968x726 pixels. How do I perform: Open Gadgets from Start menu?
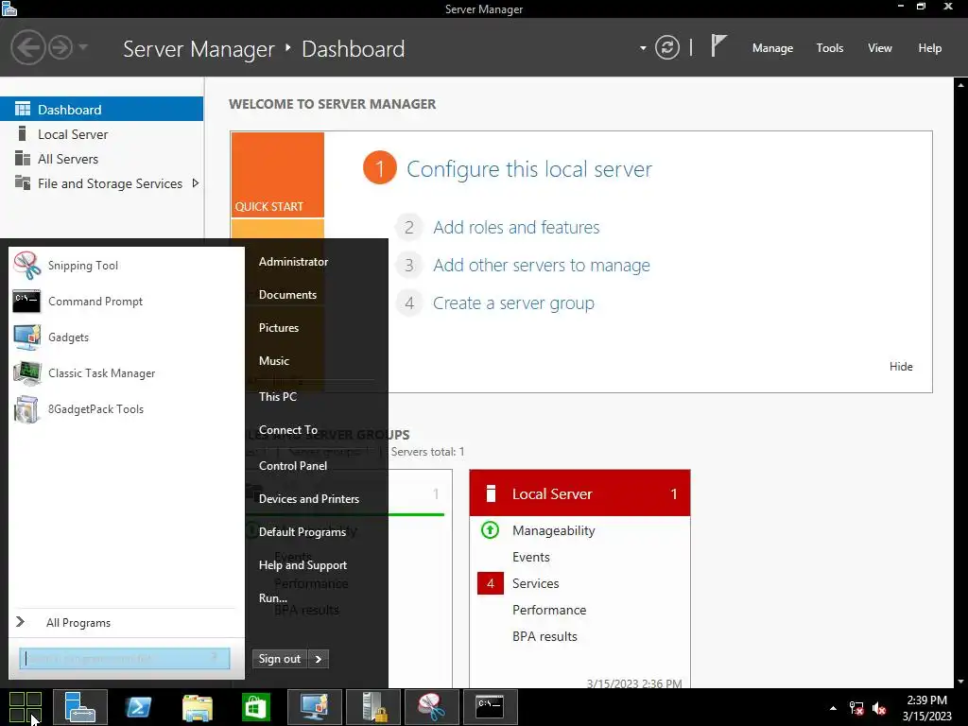click(x=127, y=337)
